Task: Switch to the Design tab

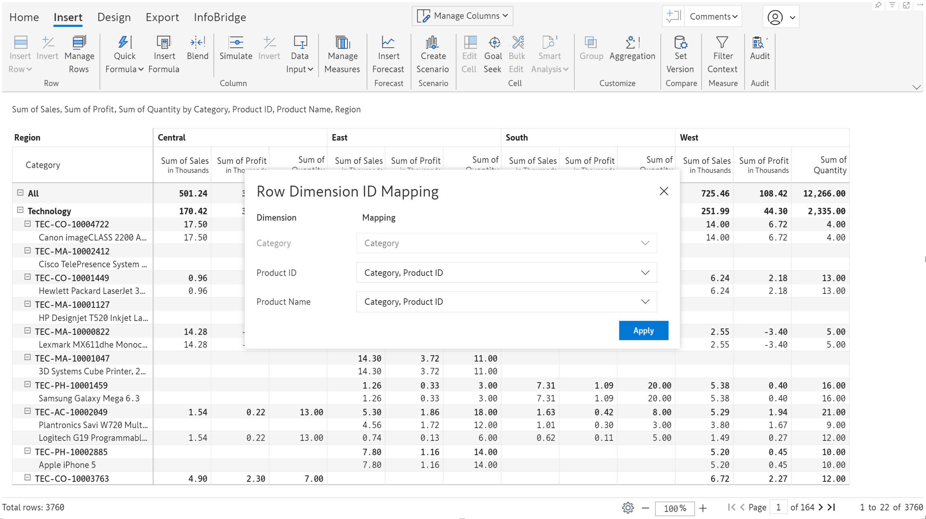Action: 114,17
